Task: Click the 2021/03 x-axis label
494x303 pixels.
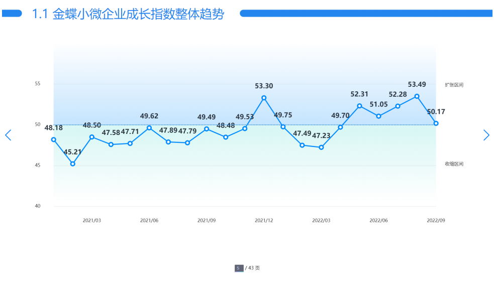Action: click(x=91, y=221)
